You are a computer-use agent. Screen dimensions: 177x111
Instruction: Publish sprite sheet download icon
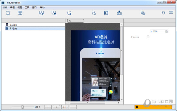click(x=119, y=13)
